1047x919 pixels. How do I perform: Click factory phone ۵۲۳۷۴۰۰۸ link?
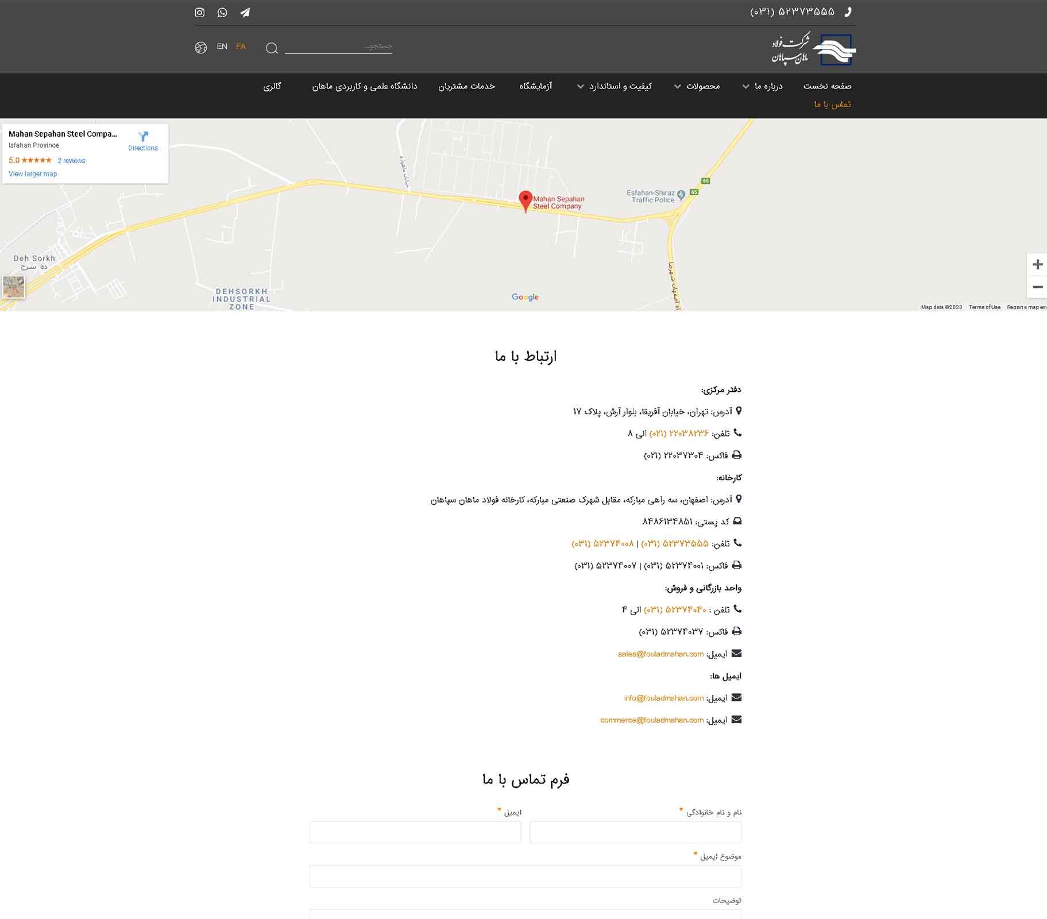602,543
